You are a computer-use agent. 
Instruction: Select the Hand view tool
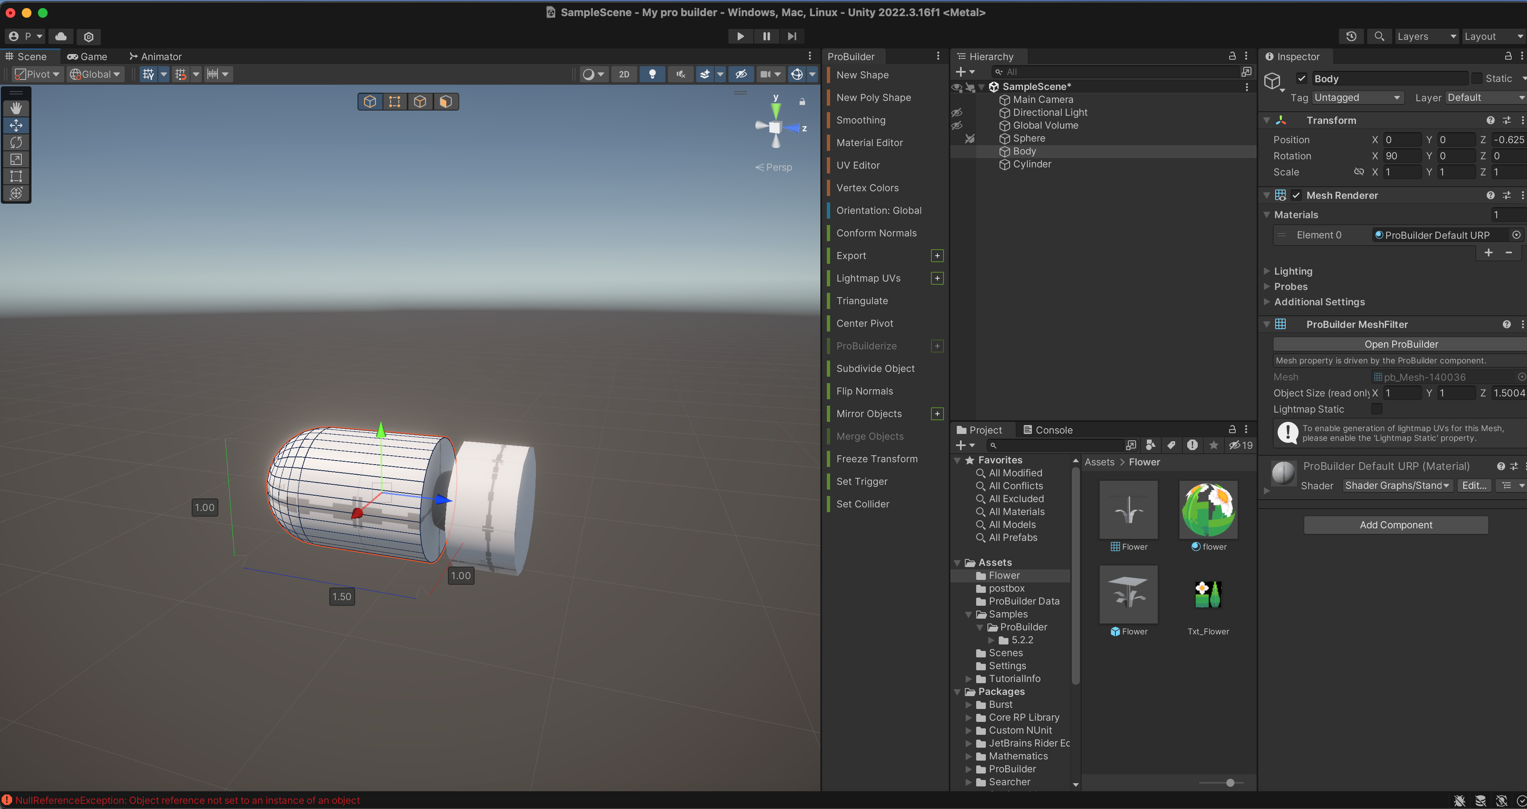tap(16, 108)
